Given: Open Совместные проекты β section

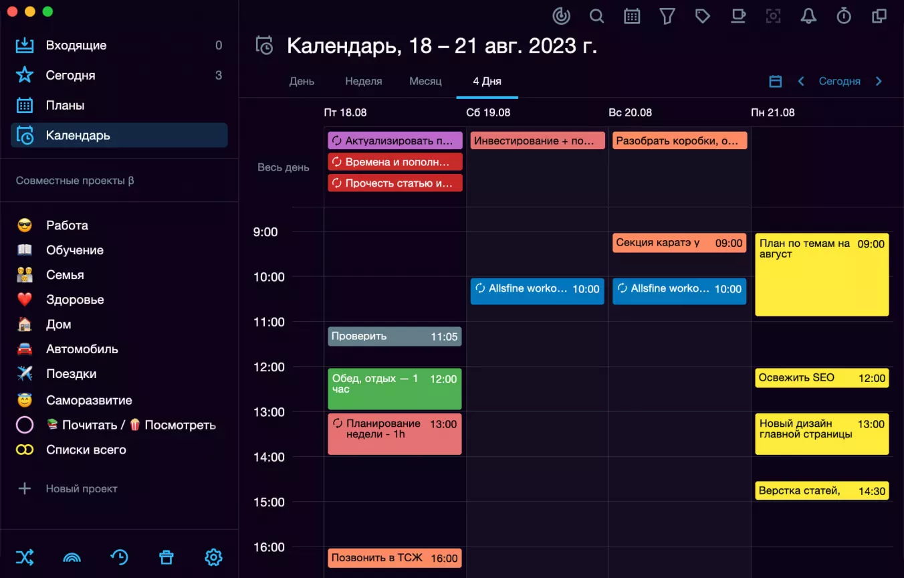Looking at the screenshot, I should [75, 181].
